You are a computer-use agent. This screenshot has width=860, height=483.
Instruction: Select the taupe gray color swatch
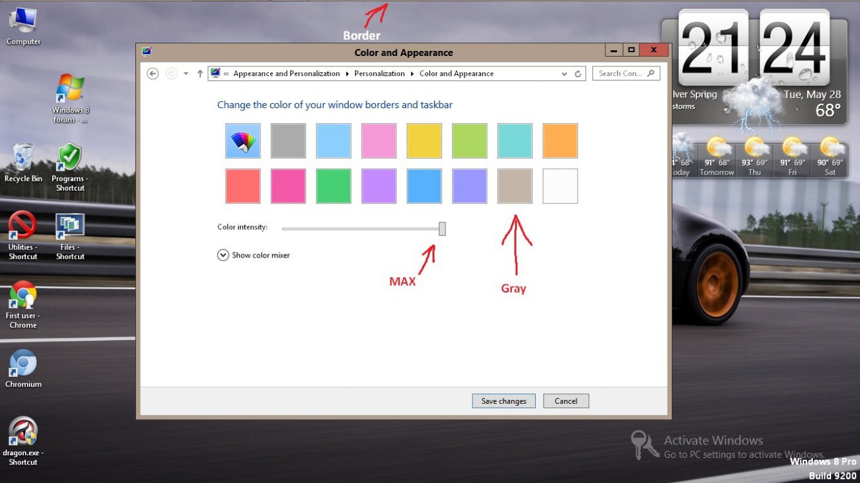pyautogui.click(x=515, y=186)
